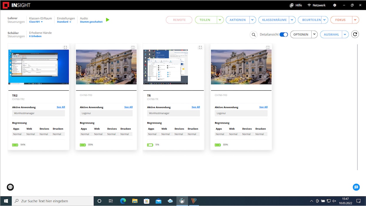Click the globe icon at bottom left

10,187
